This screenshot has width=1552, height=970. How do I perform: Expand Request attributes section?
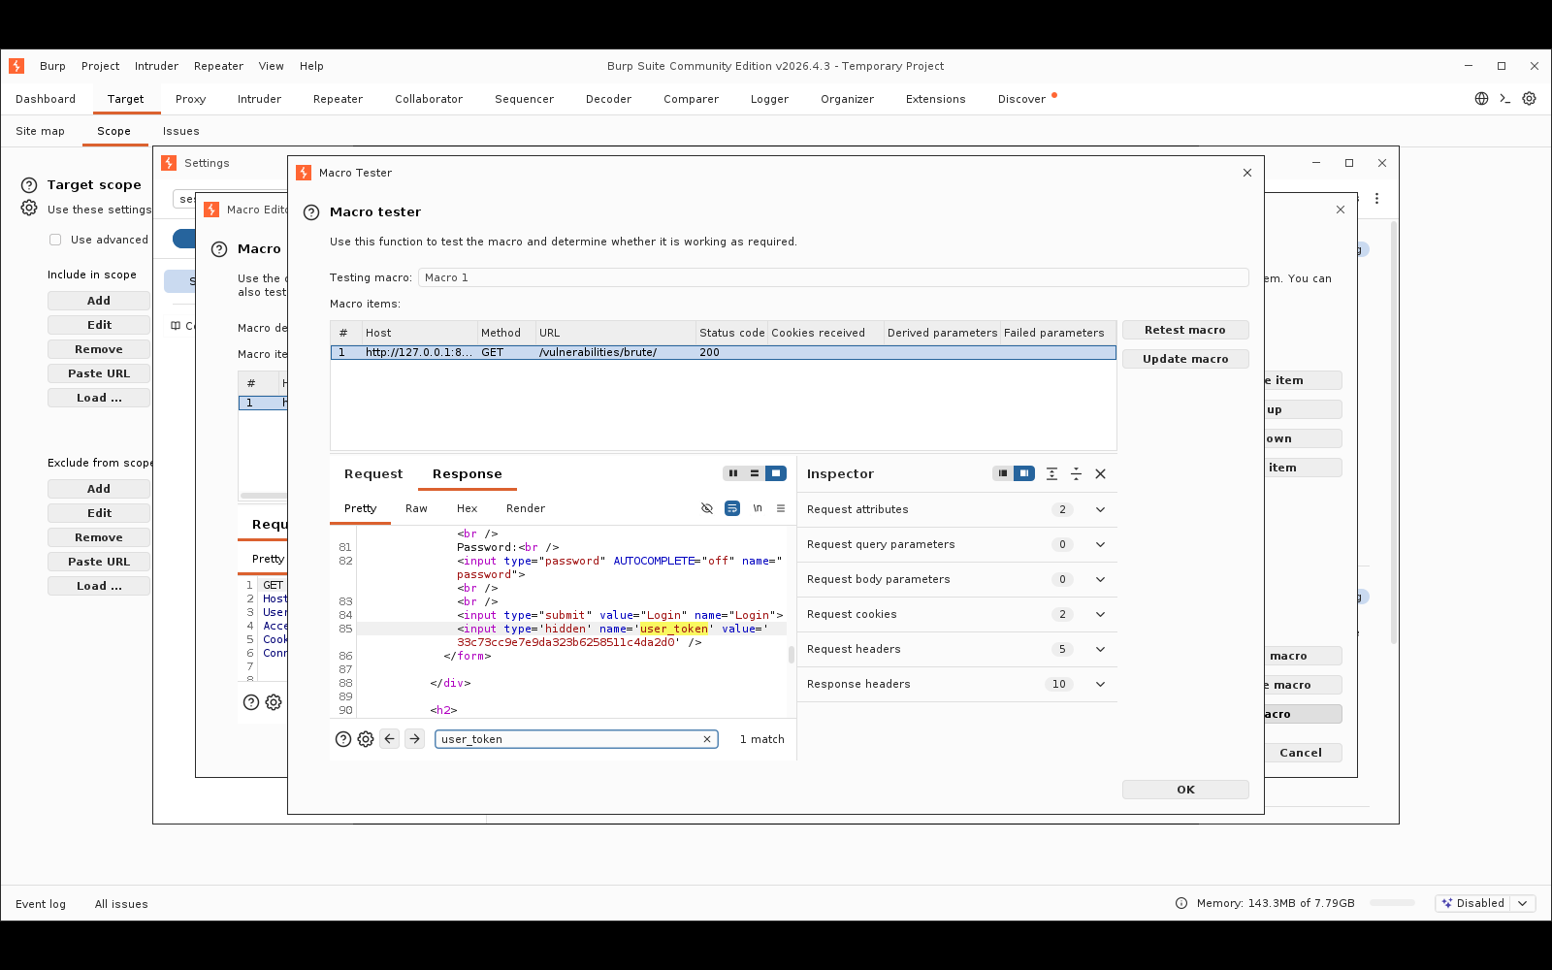tap(1101, 510)
